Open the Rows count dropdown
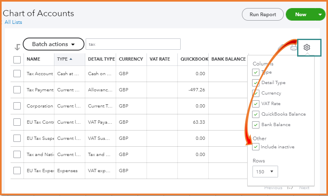This screenshot has height=196, width=328. coord(265,172)
